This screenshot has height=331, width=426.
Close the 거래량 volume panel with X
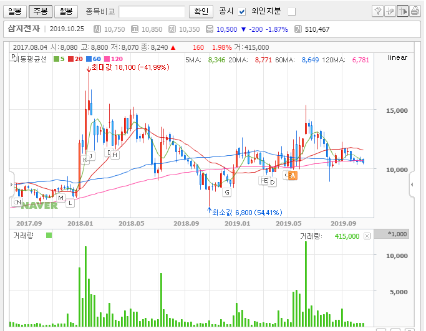(x=367, y=236)
